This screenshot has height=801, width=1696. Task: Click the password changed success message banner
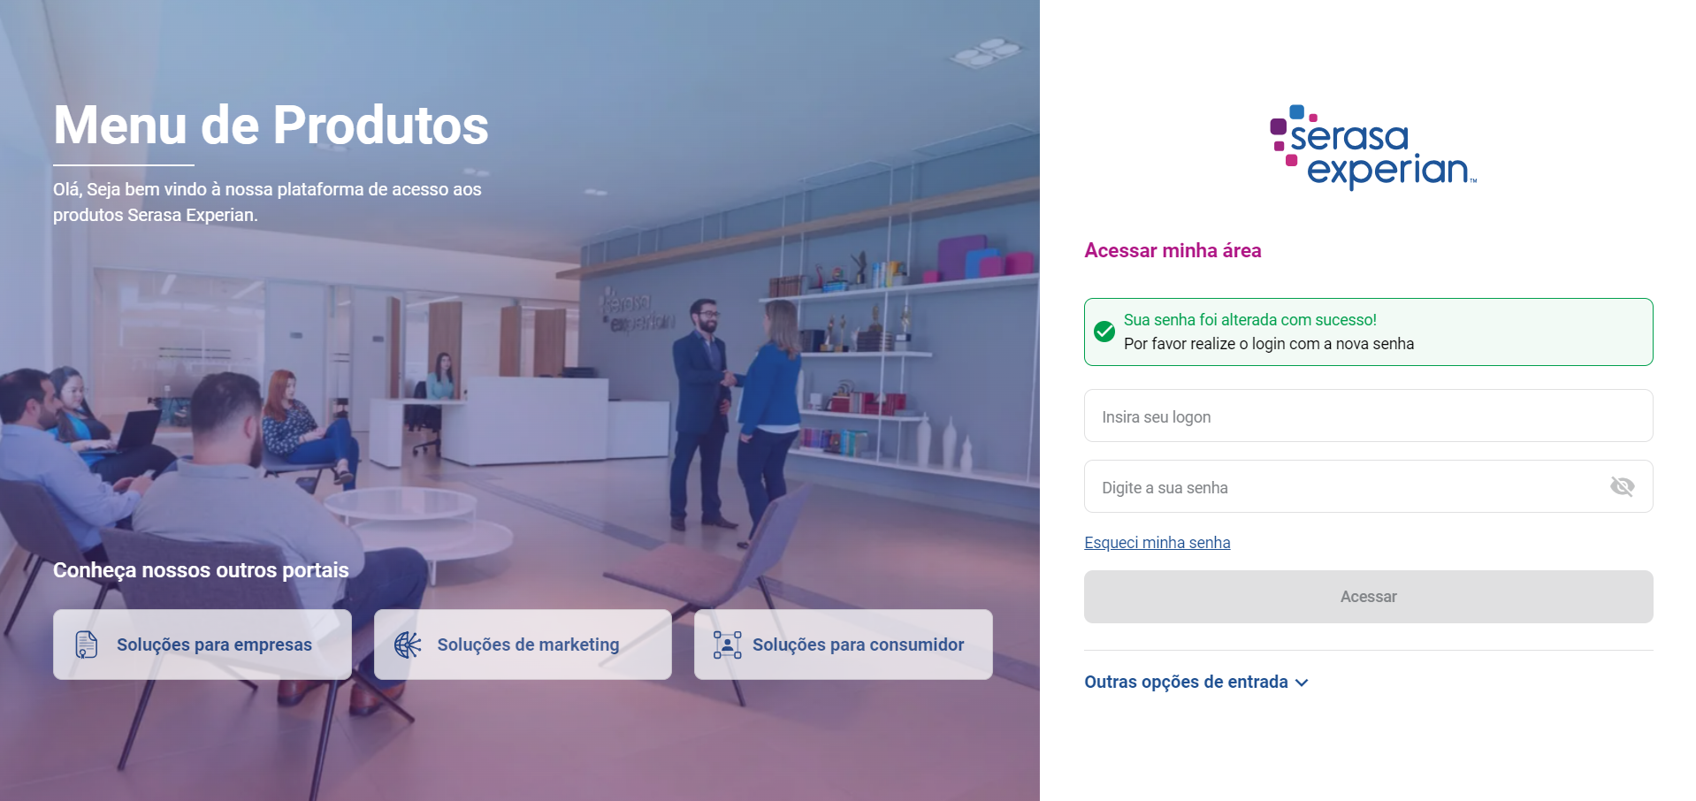pyautogui.click(x=1369, y=332)
